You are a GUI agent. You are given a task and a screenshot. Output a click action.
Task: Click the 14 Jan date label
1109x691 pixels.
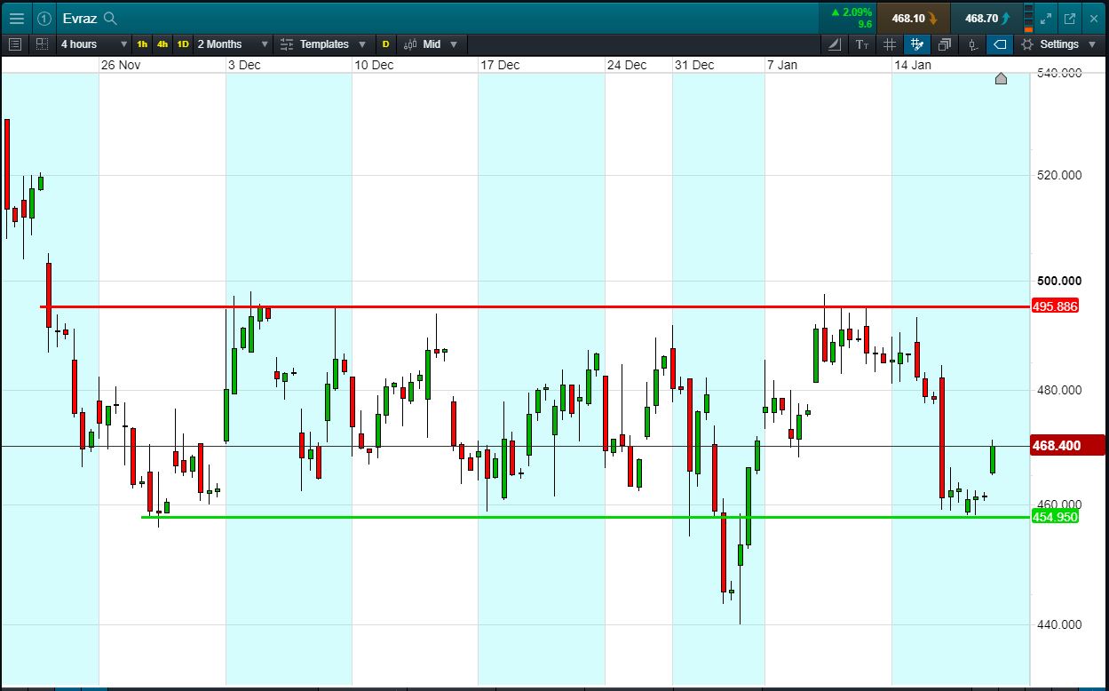click(x=912, y=65)
